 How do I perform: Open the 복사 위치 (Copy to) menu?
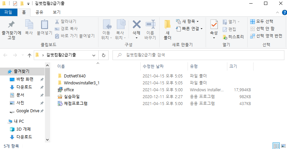click(x=120, y=30)
